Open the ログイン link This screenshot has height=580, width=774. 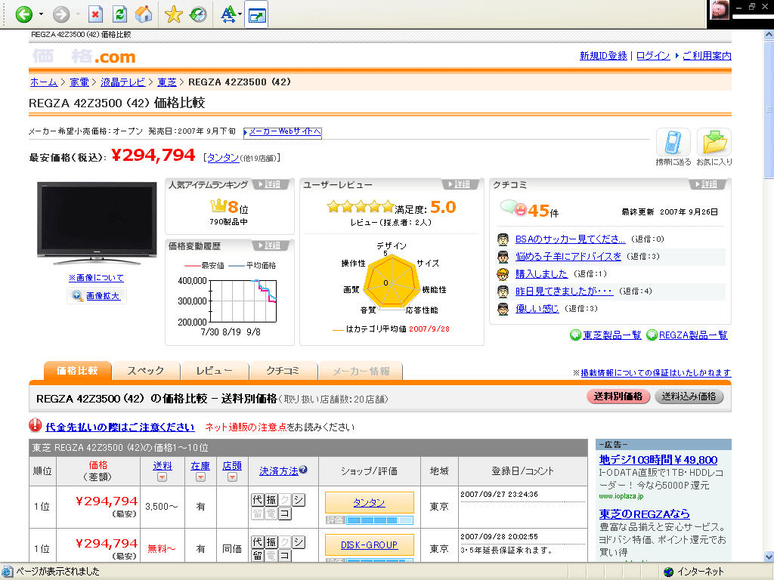[x=653, y=56]
